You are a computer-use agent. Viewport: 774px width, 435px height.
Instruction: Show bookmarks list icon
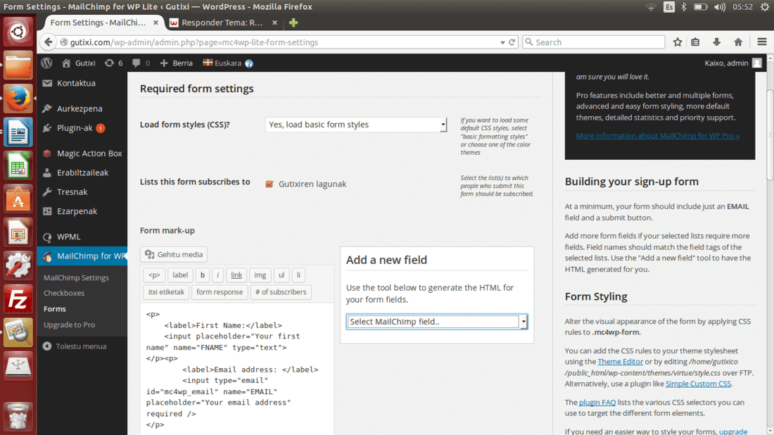coord(695,42)
